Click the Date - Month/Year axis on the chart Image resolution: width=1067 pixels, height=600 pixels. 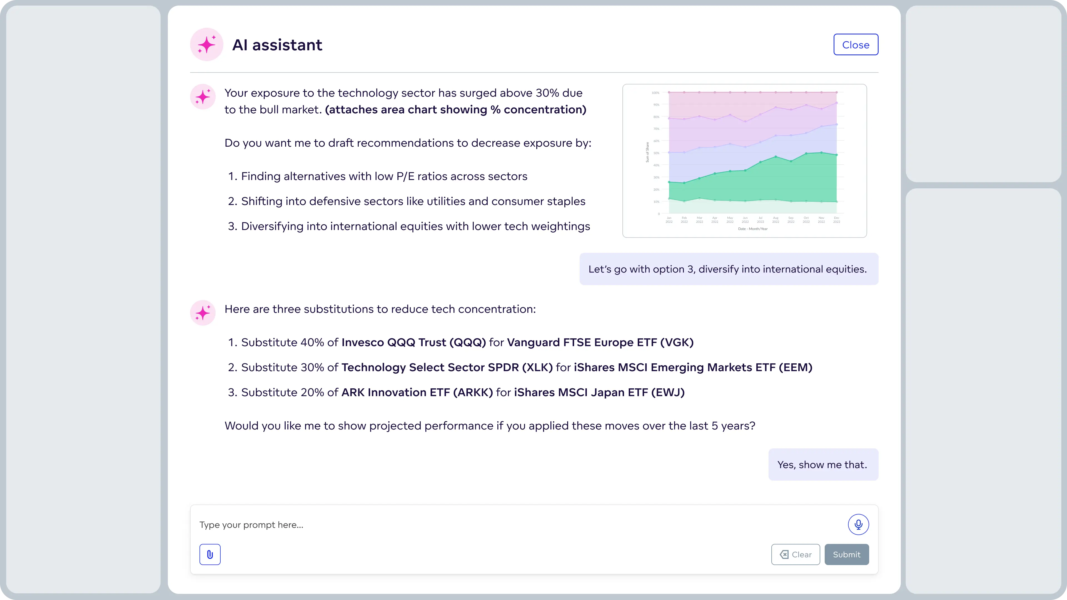[753, 228]
